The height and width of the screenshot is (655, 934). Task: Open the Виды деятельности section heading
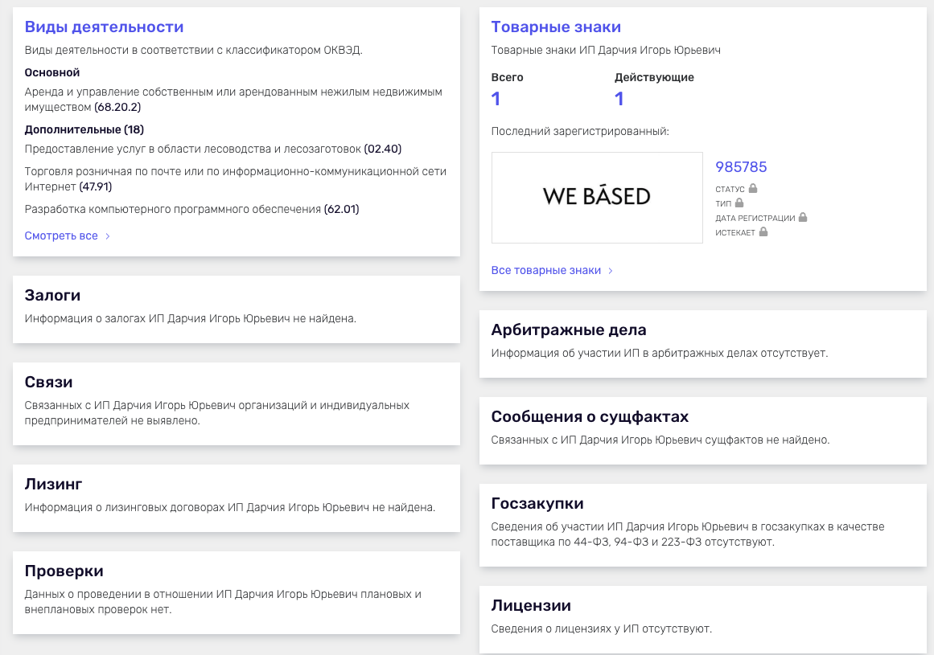(x=105, y=27)
